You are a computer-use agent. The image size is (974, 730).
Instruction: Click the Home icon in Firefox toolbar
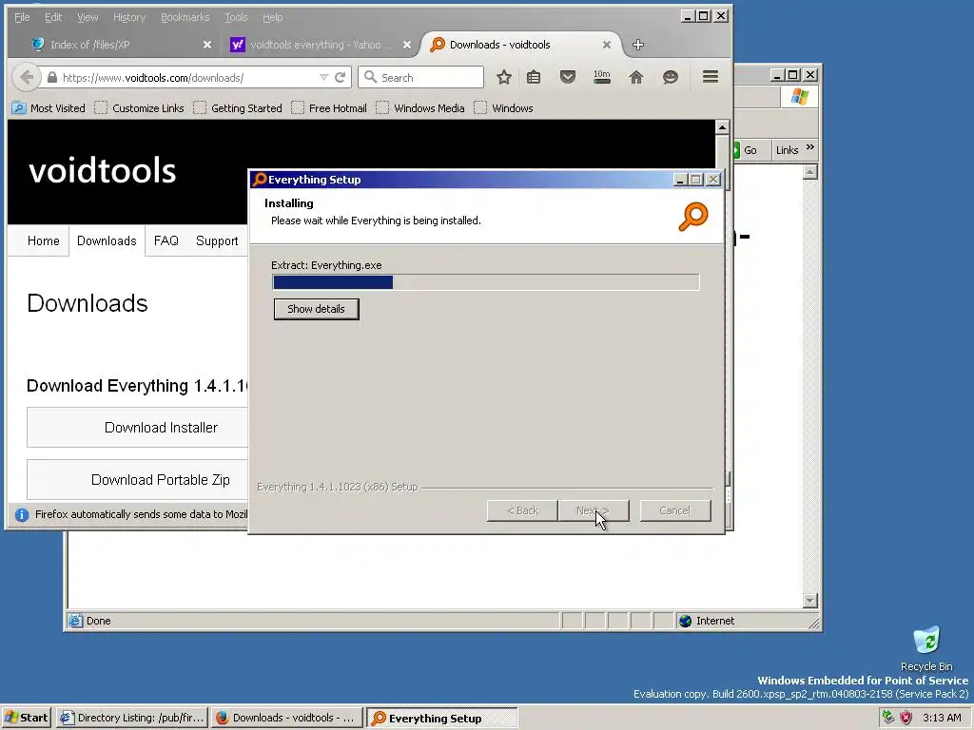click(x=636, y=78)
